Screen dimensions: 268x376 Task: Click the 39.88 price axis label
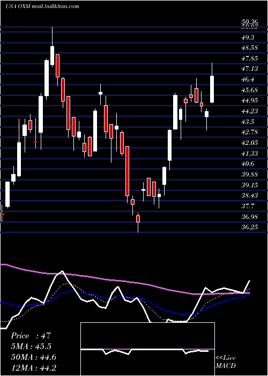click(x=250, y=175)
